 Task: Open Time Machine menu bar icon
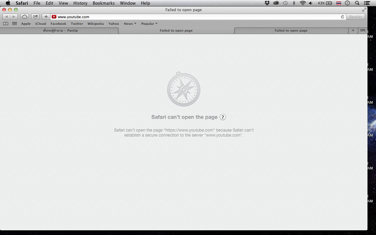tap(285, 3)
